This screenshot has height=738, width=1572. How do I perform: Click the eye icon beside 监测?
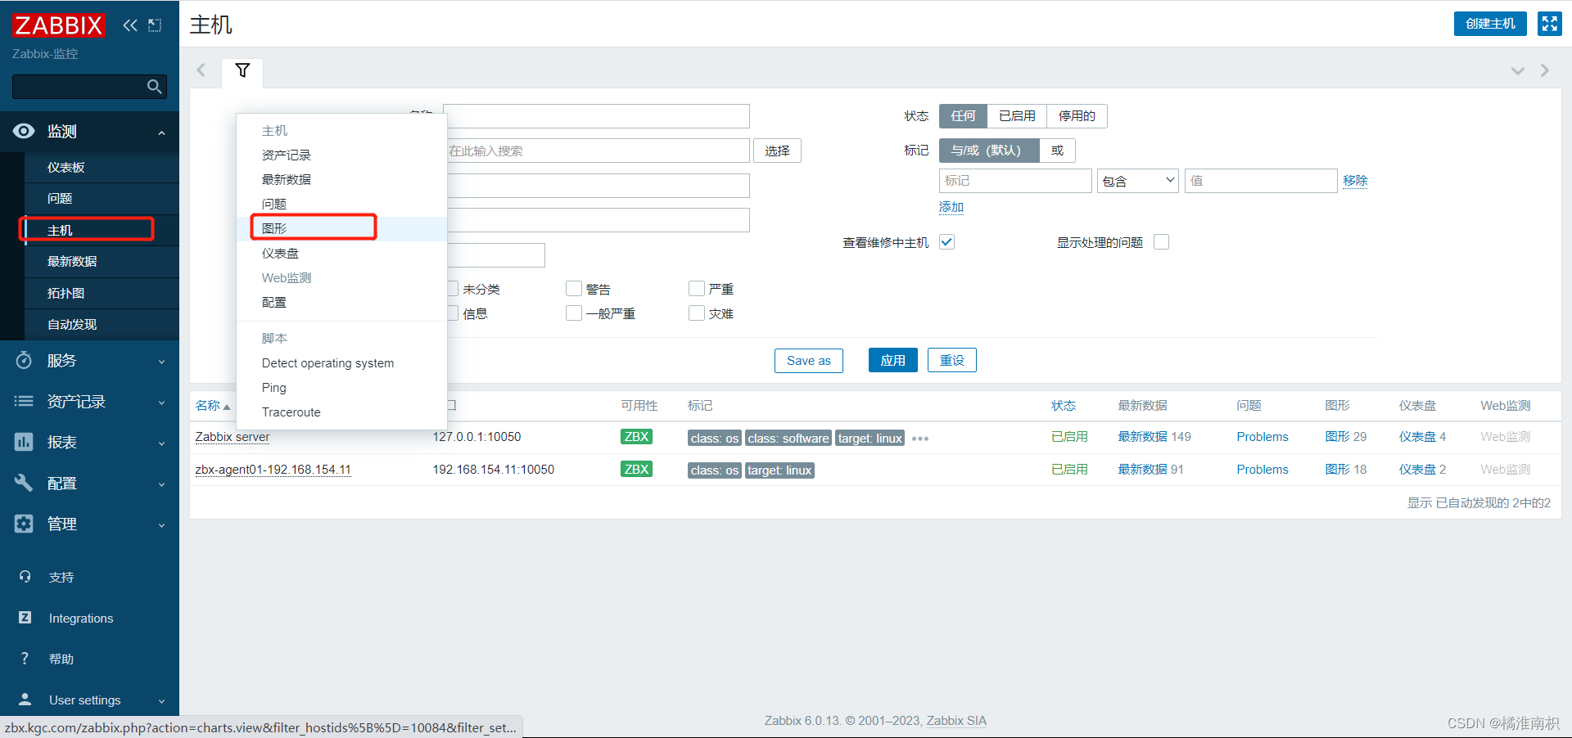point(24,131)
